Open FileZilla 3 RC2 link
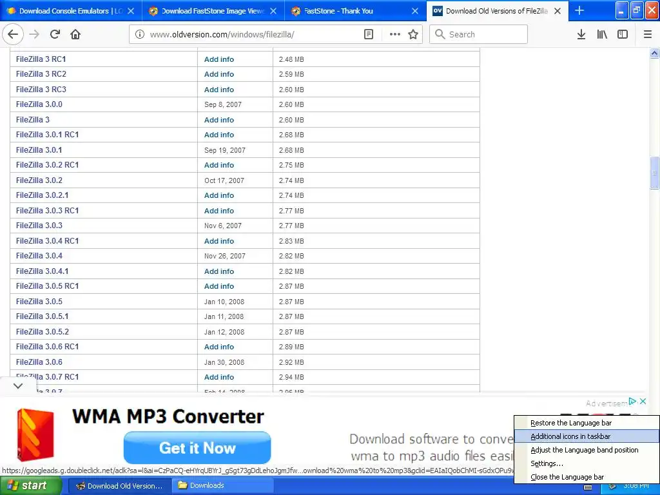Image resolution: width=660 pixels, height=495 pixels. [41, 74]
